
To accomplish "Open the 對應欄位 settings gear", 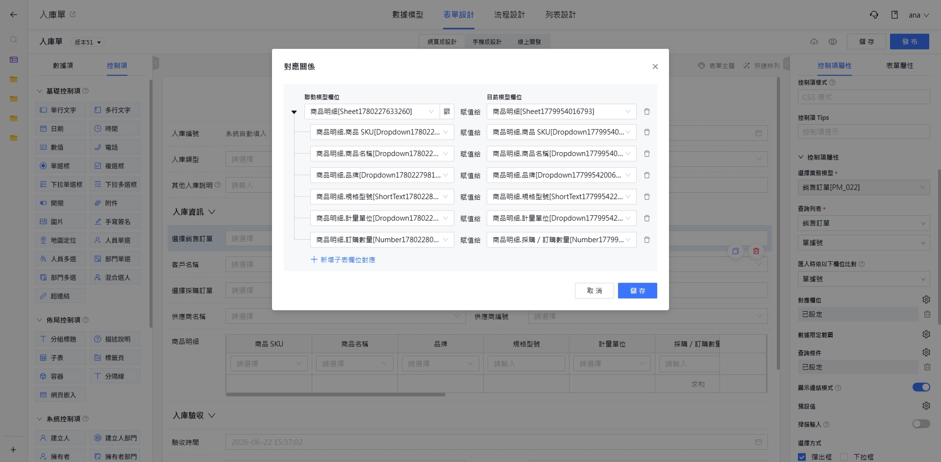I will [x=926, y=300].
